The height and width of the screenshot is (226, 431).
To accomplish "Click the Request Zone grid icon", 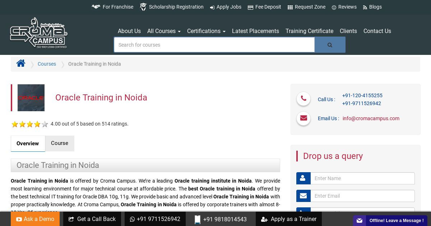I will [290, 8].
